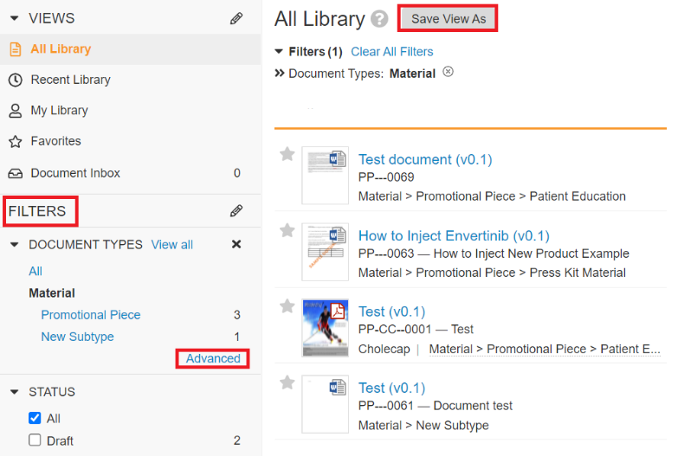Star How to Inject Envertinib document
678x456 pixels.
click(287, 230)
